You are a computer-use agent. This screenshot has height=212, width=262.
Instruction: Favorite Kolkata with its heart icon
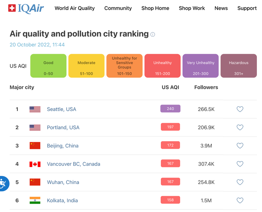click(240, 200)
